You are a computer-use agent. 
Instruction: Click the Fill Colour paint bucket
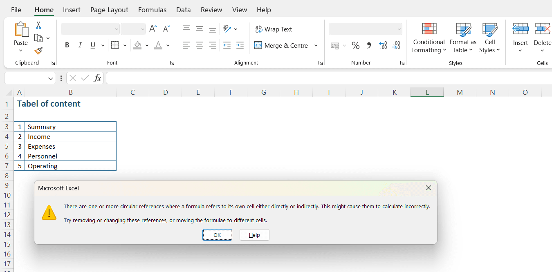(x=137, y=45)
